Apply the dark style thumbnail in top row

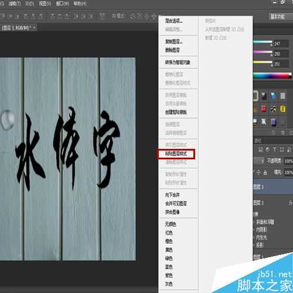264,96
